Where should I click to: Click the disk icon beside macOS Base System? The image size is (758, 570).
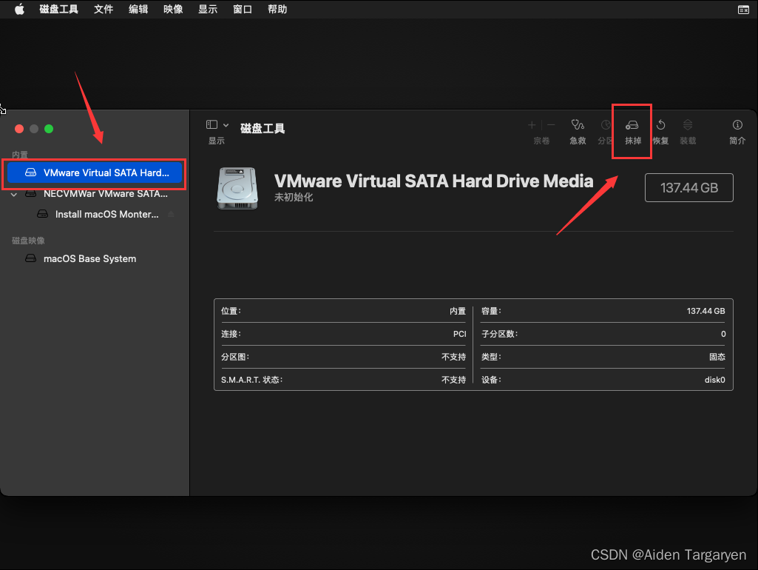pyautogui.click(x=30, y=258)
